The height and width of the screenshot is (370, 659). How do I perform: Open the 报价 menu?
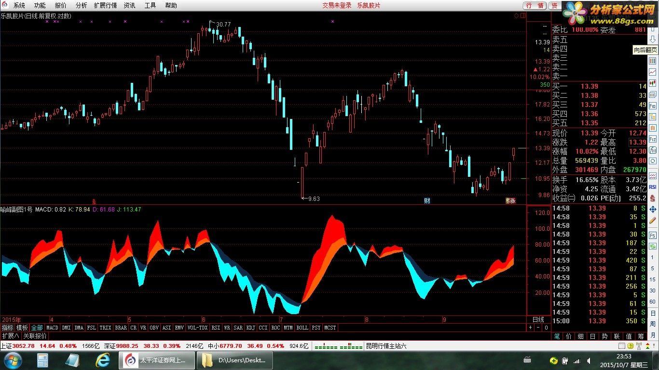click(61, 5)
